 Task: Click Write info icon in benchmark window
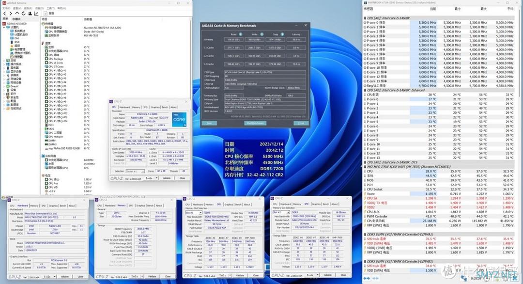262,34
